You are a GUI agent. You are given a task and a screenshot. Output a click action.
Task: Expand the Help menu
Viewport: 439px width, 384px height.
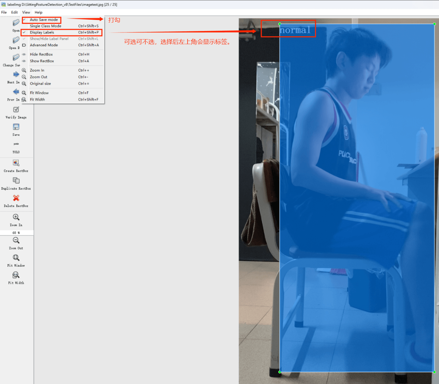coord(38,12)
